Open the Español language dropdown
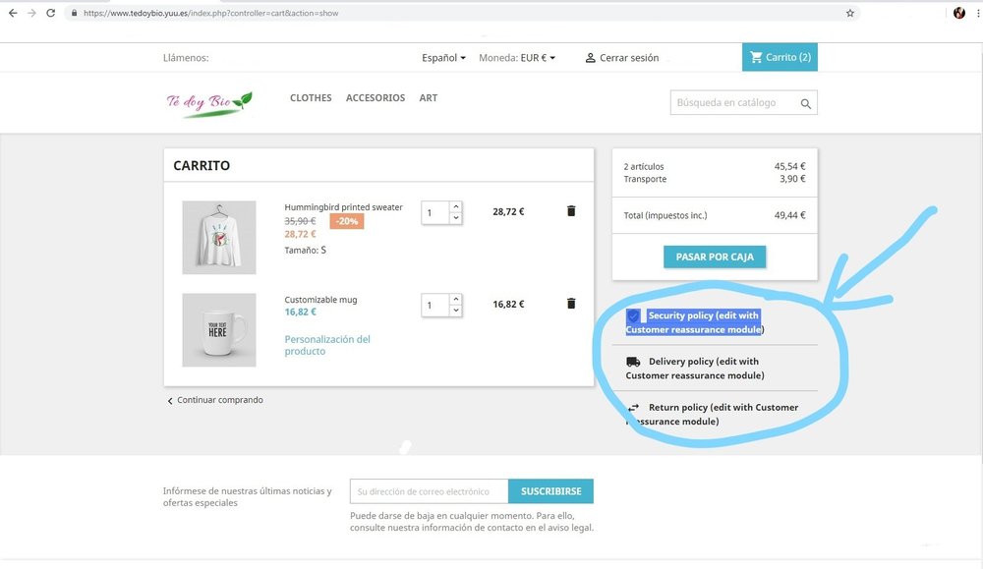Screen dimensions: 983x569 tap(443, 58)
